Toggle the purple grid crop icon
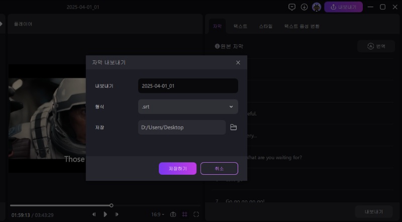 [184, 214]
